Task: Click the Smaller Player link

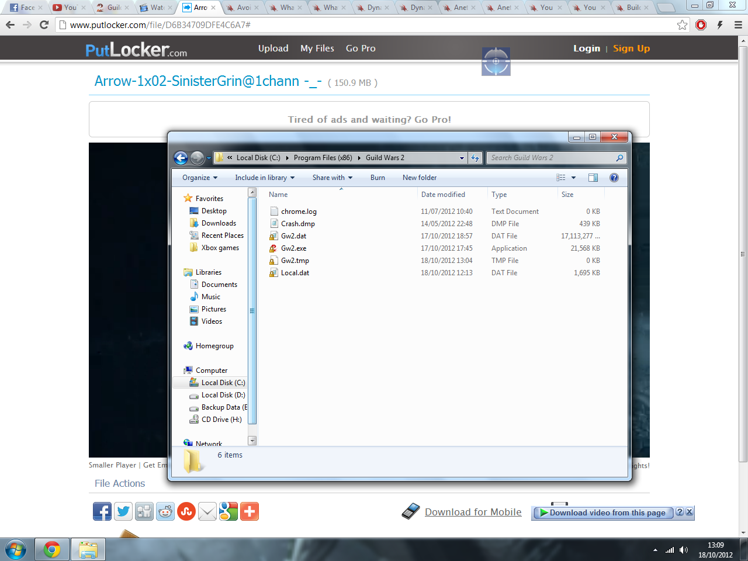Action: pyautogui.click(x=112, y=465)
